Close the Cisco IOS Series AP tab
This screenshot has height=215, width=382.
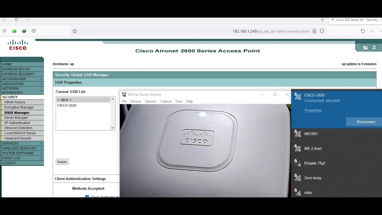coord(333,20)
